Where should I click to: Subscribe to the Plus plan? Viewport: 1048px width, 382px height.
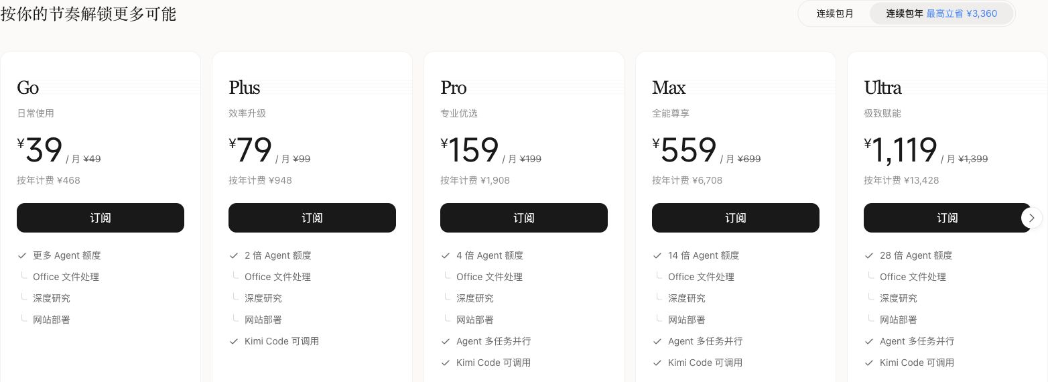coord(312,218)
